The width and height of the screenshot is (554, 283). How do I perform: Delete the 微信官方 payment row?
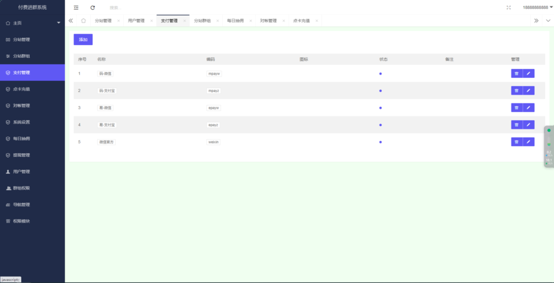(x=517, y=142)
